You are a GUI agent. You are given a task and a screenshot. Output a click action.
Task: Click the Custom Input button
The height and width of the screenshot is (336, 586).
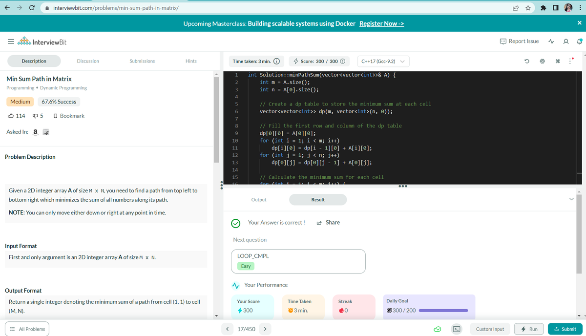pyautogui.click(x=490, y=329)
